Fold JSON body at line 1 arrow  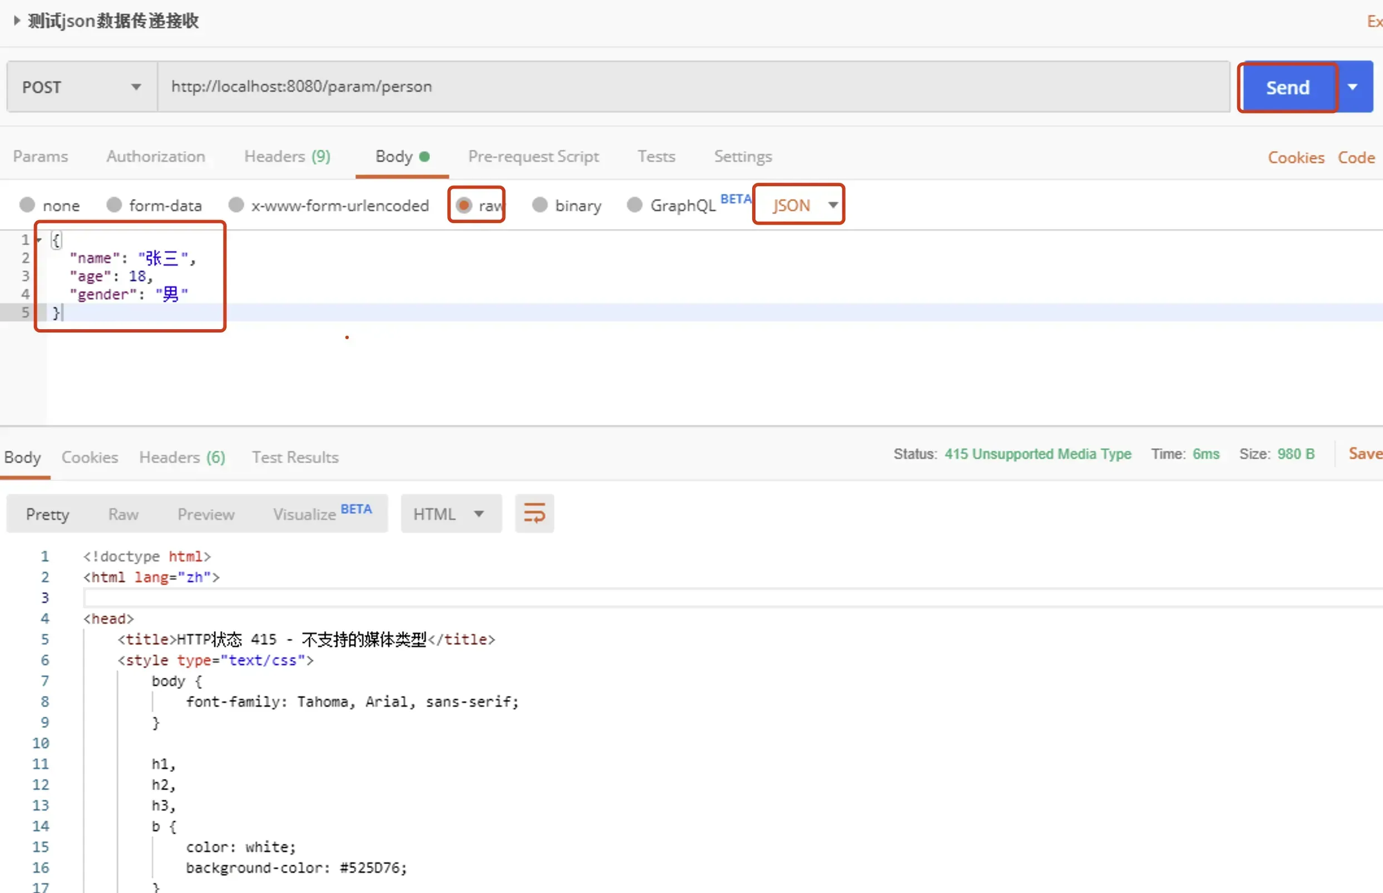(x=39, y=240)
